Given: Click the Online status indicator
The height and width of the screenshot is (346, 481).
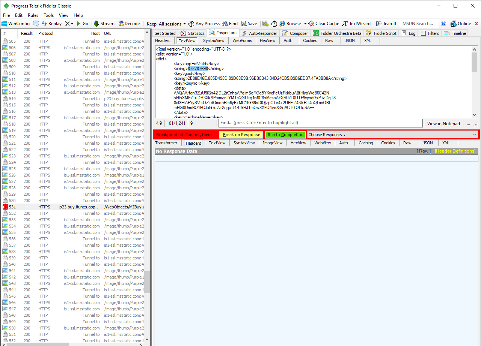Looking at the screenshot, I should coord(461,24).
